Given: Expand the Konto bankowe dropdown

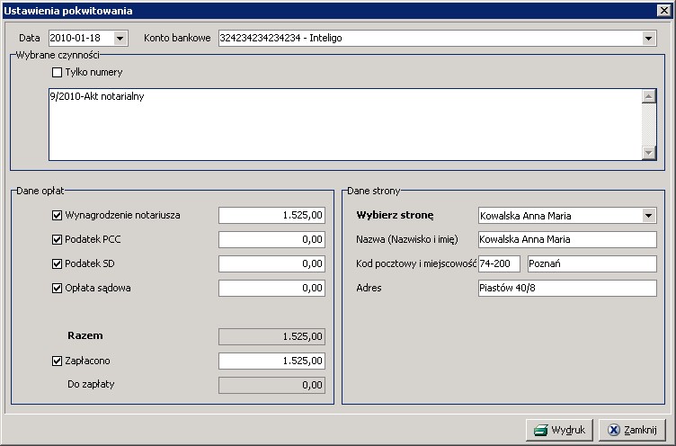Looking at the screenshot, I should pos(649,38).
